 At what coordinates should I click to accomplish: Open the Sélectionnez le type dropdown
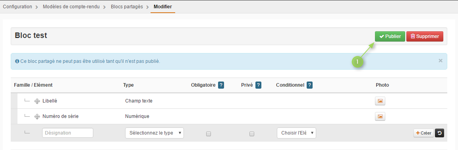pyautogui.click(x=155, y=133)
